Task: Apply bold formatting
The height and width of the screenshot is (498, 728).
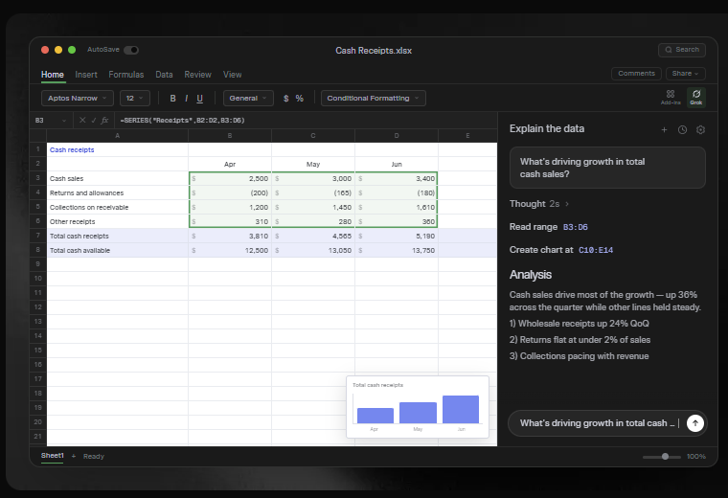Action: coord(172,99)
